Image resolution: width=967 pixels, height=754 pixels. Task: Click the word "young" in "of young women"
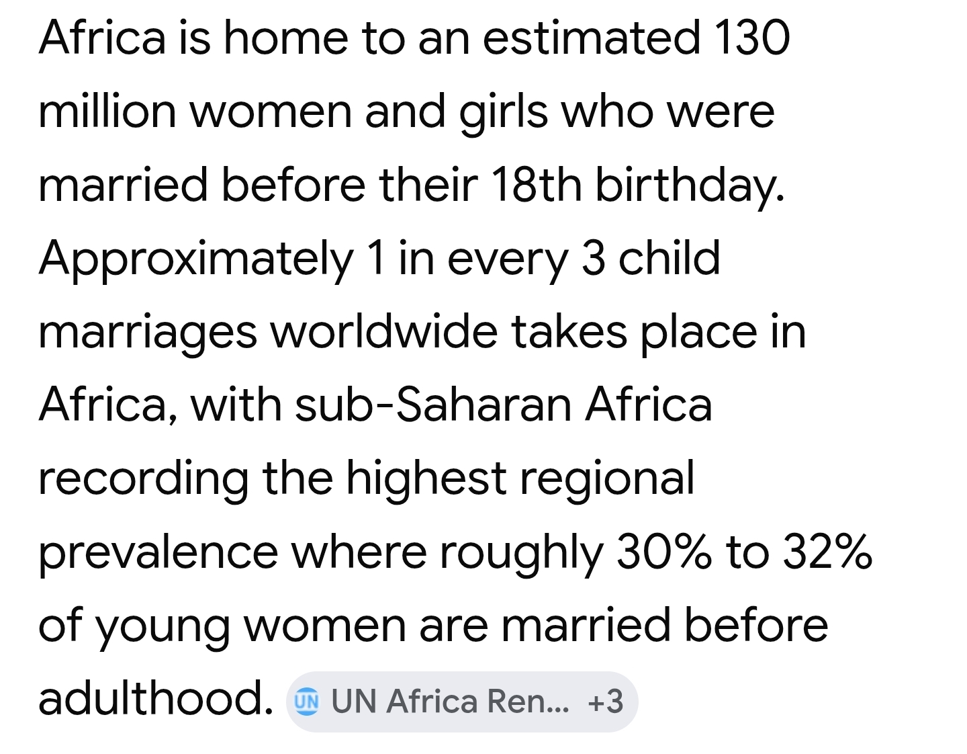[x=162, y=627]
